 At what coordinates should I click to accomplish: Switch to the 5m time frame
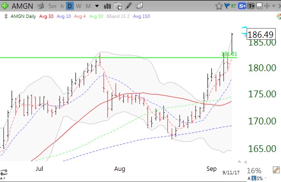pos(52,6)
